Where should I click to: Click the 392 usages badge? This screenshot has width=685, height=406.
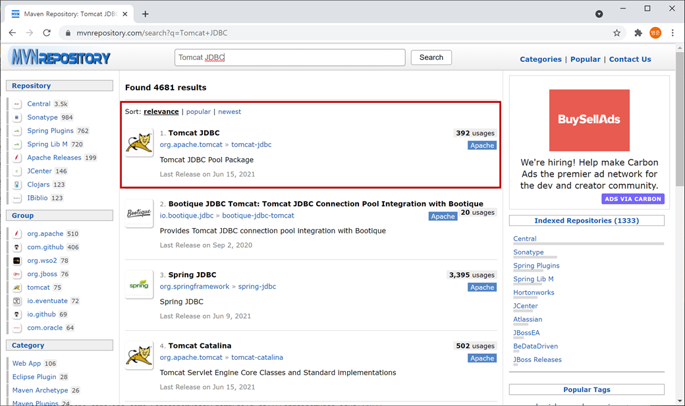(475, 133)
